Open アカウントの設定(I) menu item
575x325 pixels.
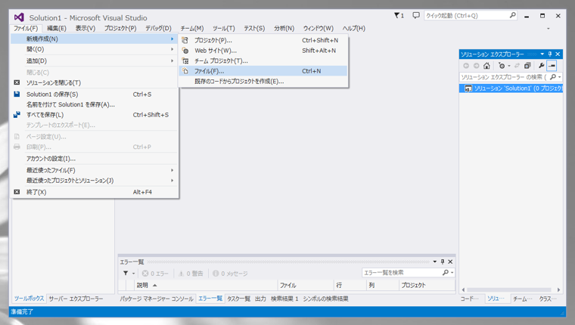click(95, 159)
